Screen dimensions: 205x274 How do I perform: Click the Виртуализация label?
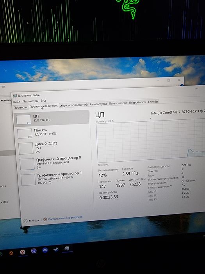[157, 183]
